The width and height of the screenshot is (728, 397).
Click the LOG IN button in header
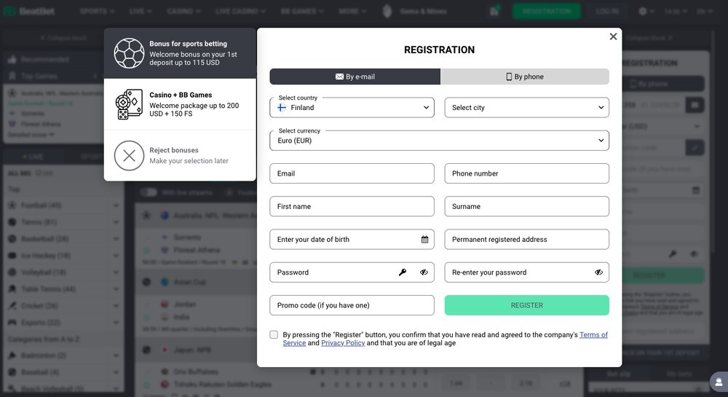[607, 11]
